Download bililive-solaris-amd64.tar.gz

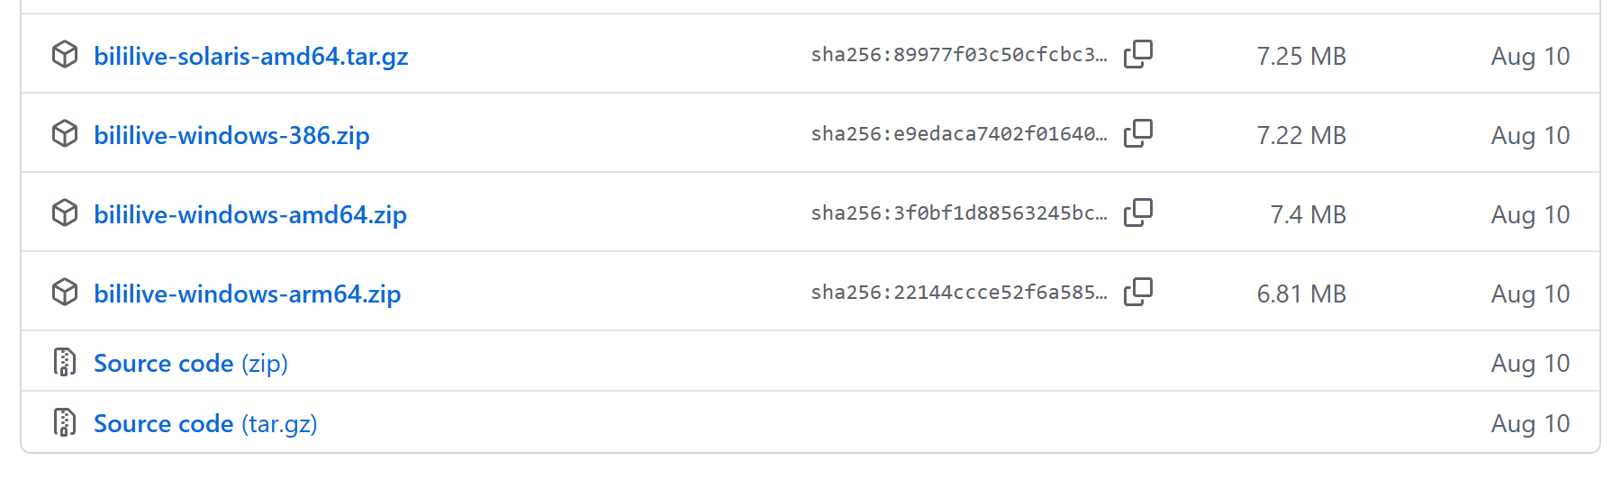coord(250,56)
